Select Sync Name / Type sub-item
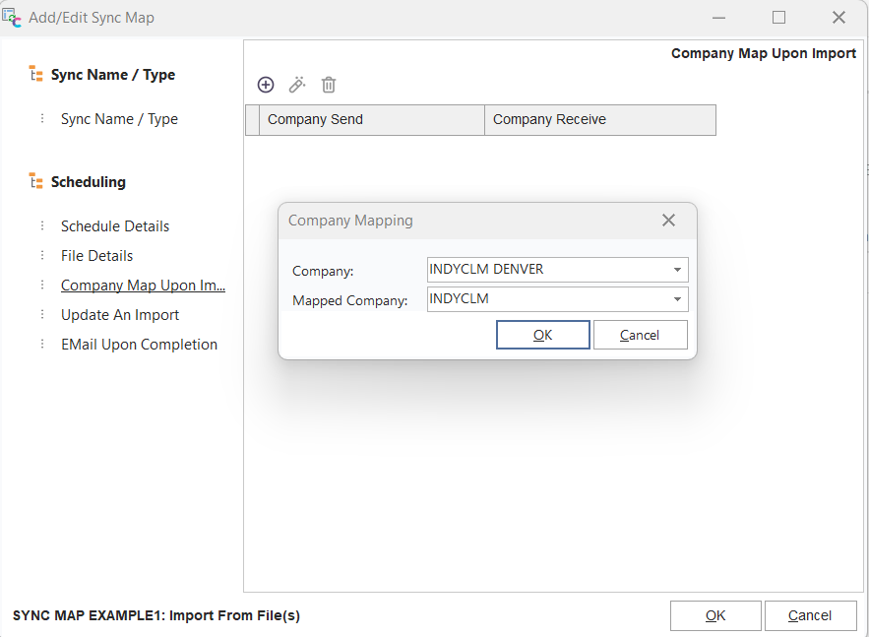The image size is (869, 637). click(x=119, y=119)
